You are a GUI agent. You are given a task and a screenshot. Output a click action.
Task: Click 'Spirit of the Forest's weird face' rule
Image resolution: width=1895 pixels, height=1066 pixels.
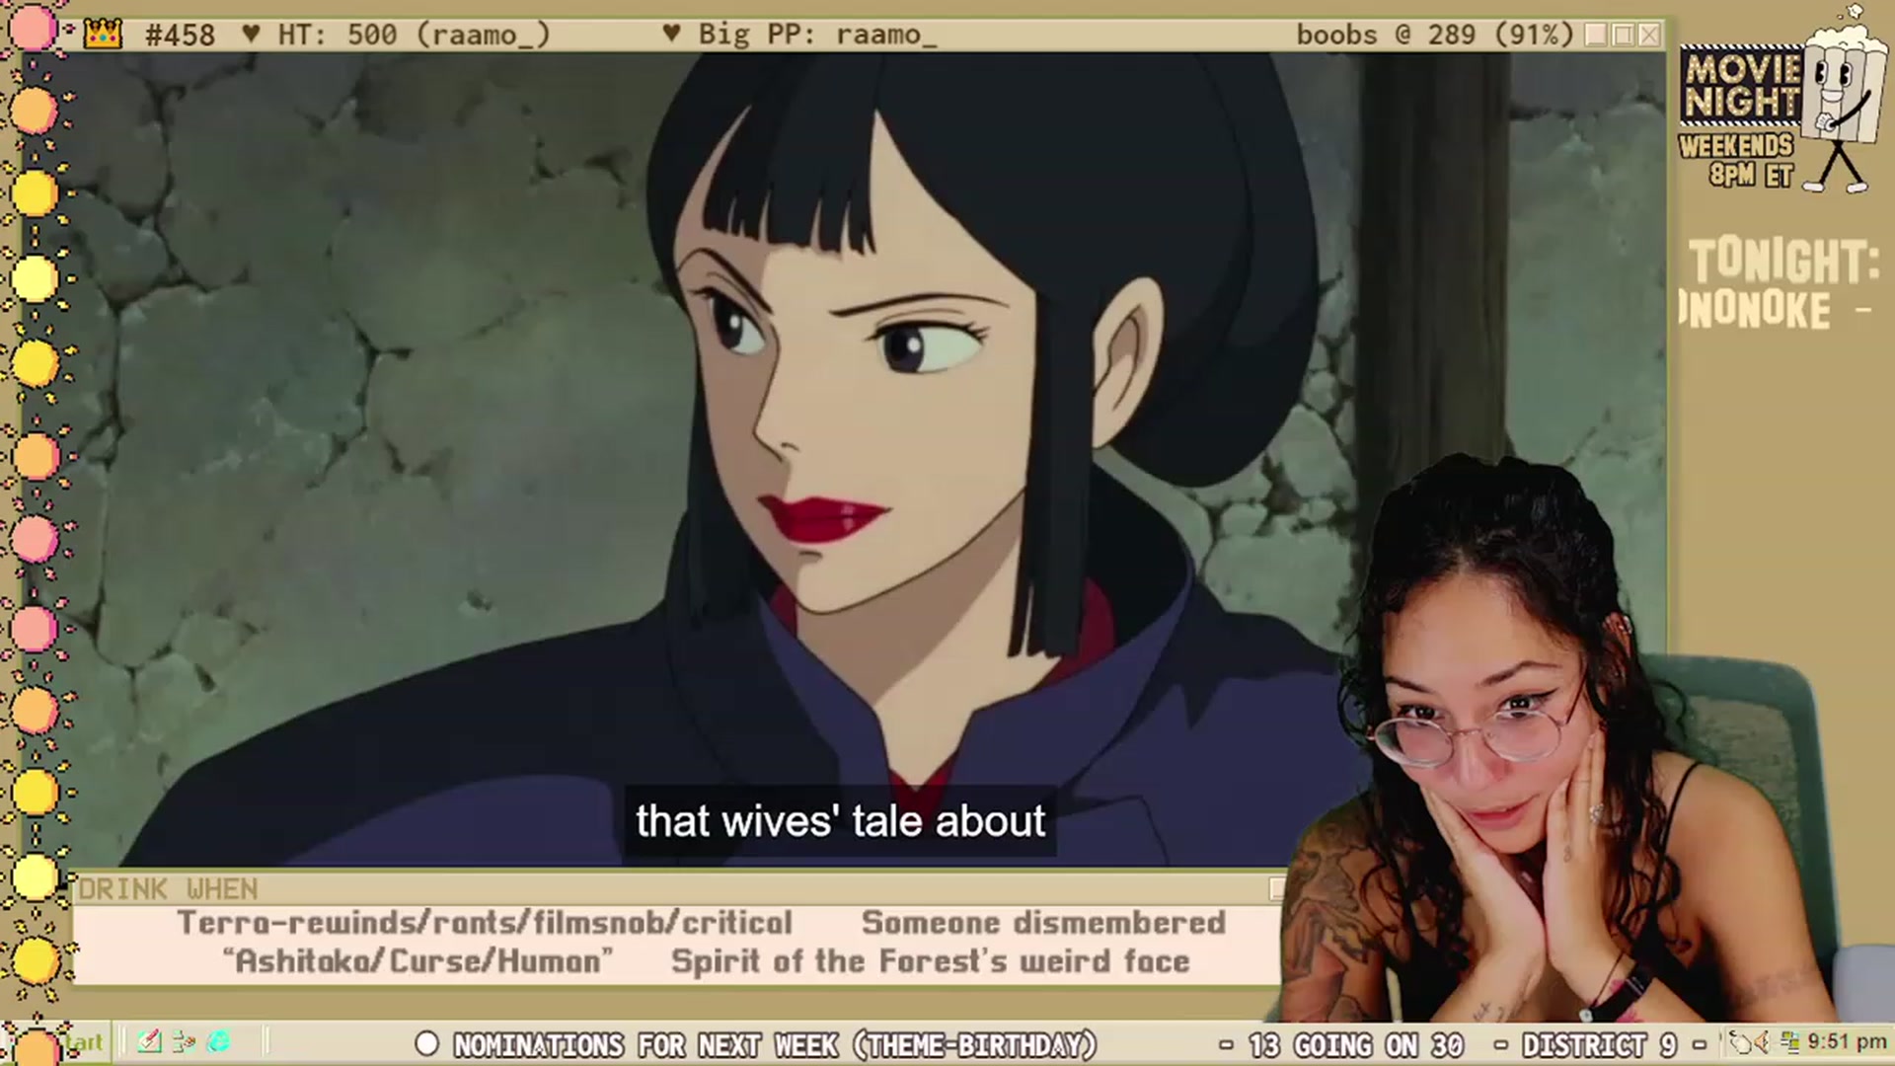pos(930,961)
